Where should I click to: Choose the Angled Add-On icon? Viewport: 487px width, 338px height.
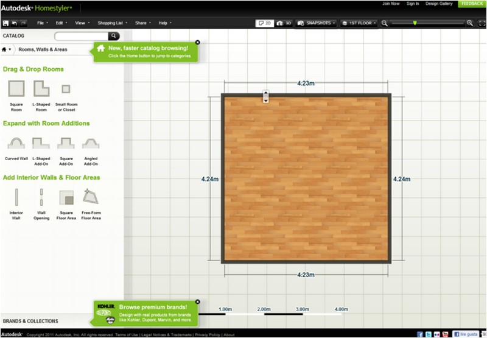[91, 143]
